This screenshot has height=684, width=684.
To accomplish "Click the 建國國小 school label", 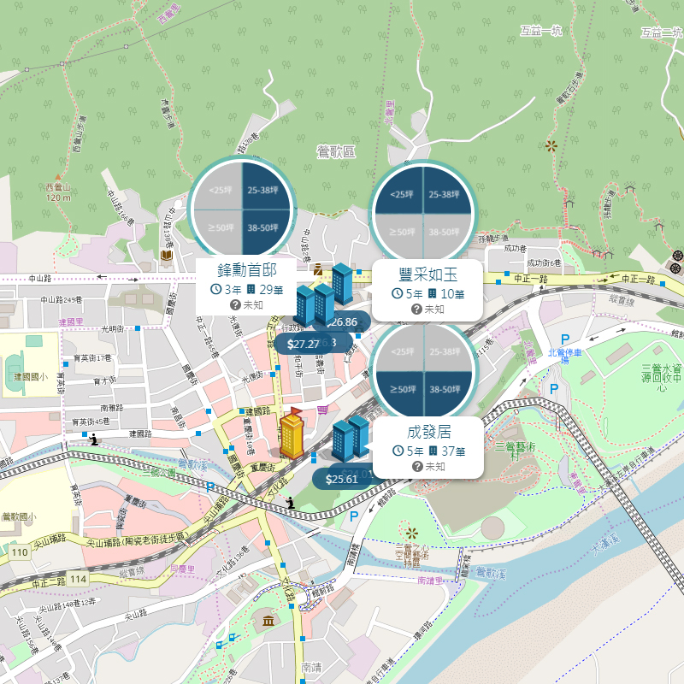I will click(31, 377).
